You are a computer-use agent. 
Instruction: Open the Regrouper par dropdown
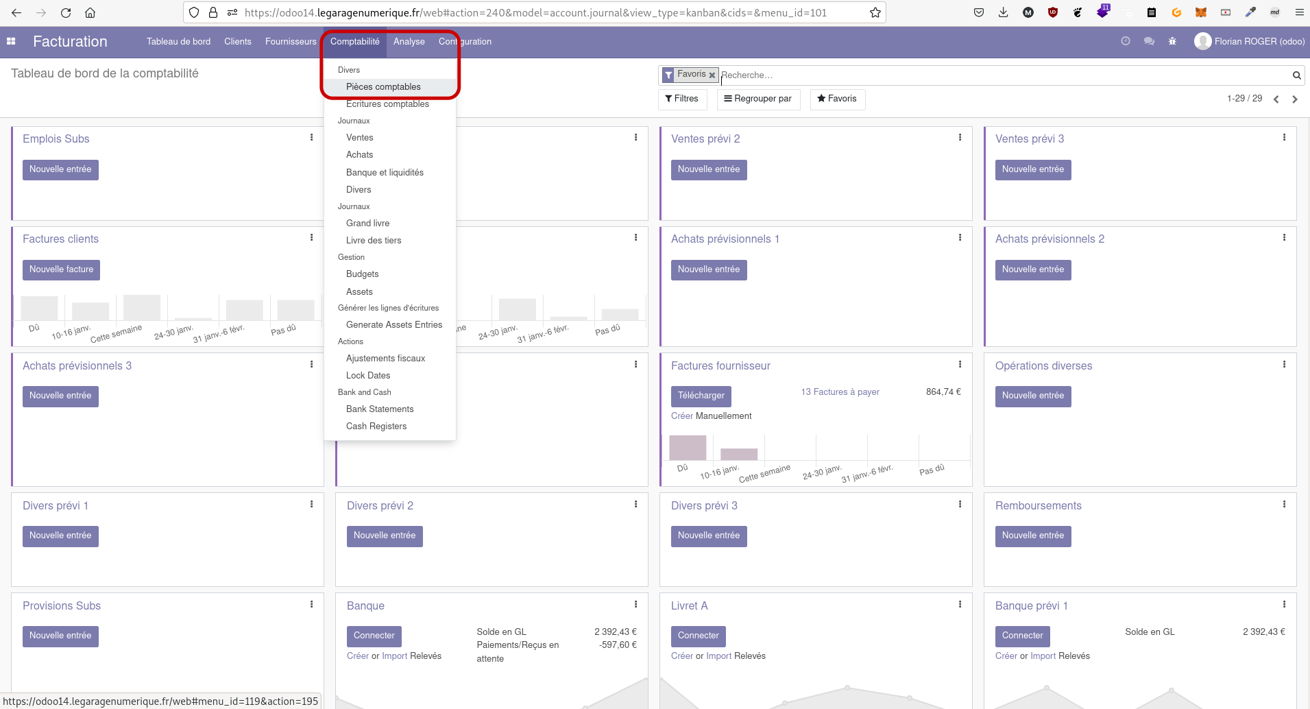(x=758, y=99)
